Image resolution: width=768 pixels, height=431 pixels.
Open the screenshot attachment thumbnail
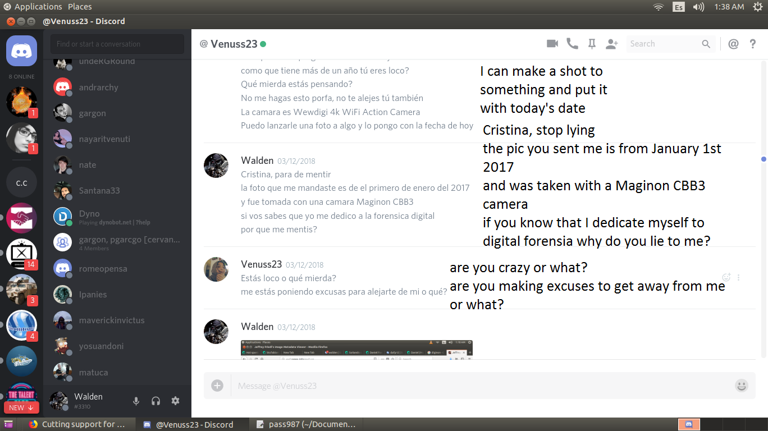coord(356,349)
